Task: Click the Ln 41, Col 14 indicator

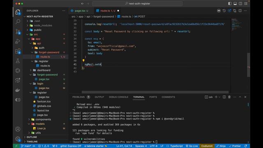Action: (x=124, y=146)
